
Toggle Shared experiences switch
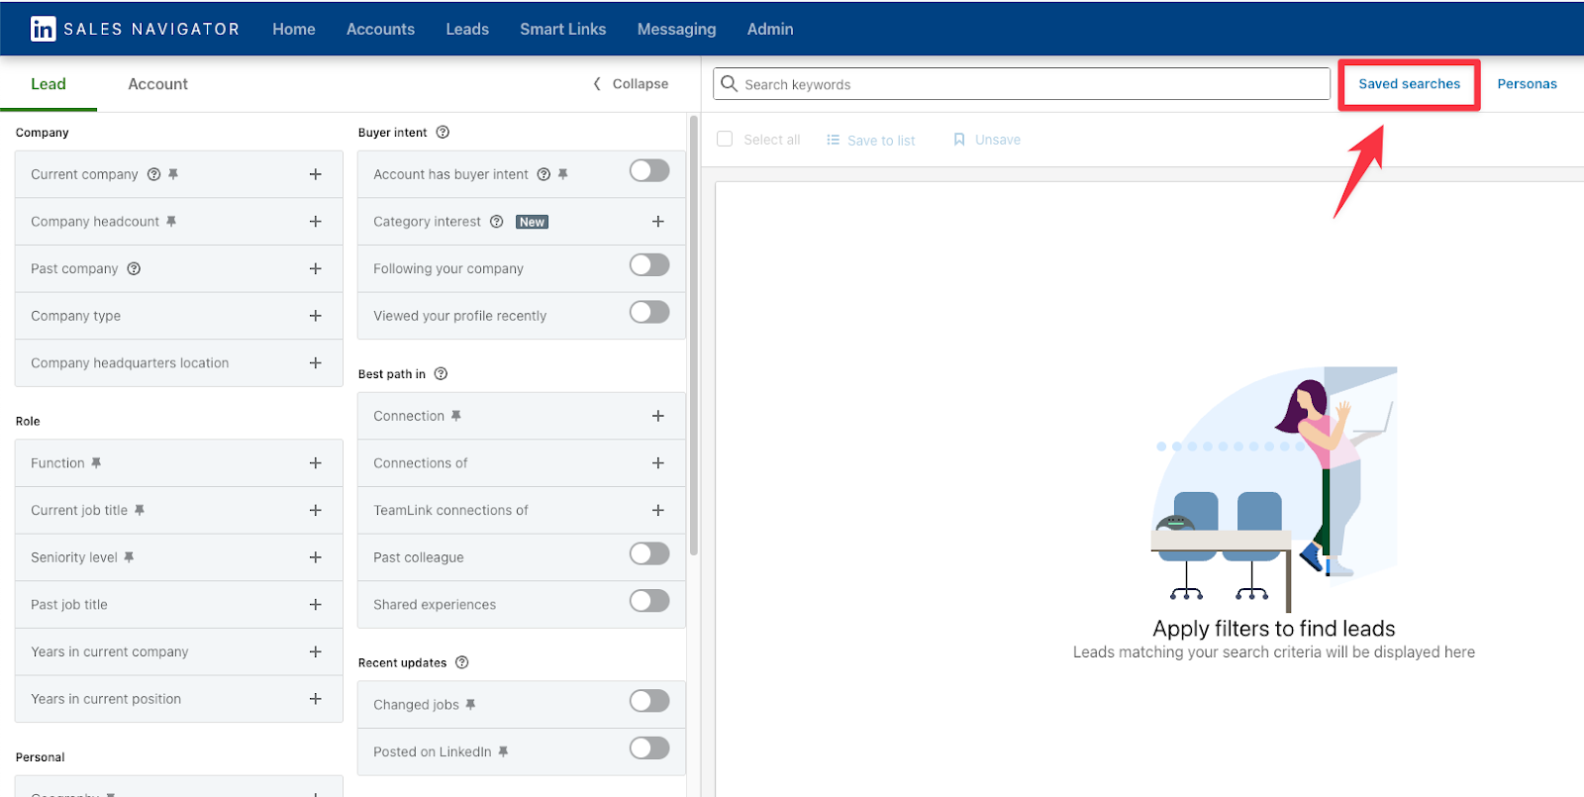[649, 601]
